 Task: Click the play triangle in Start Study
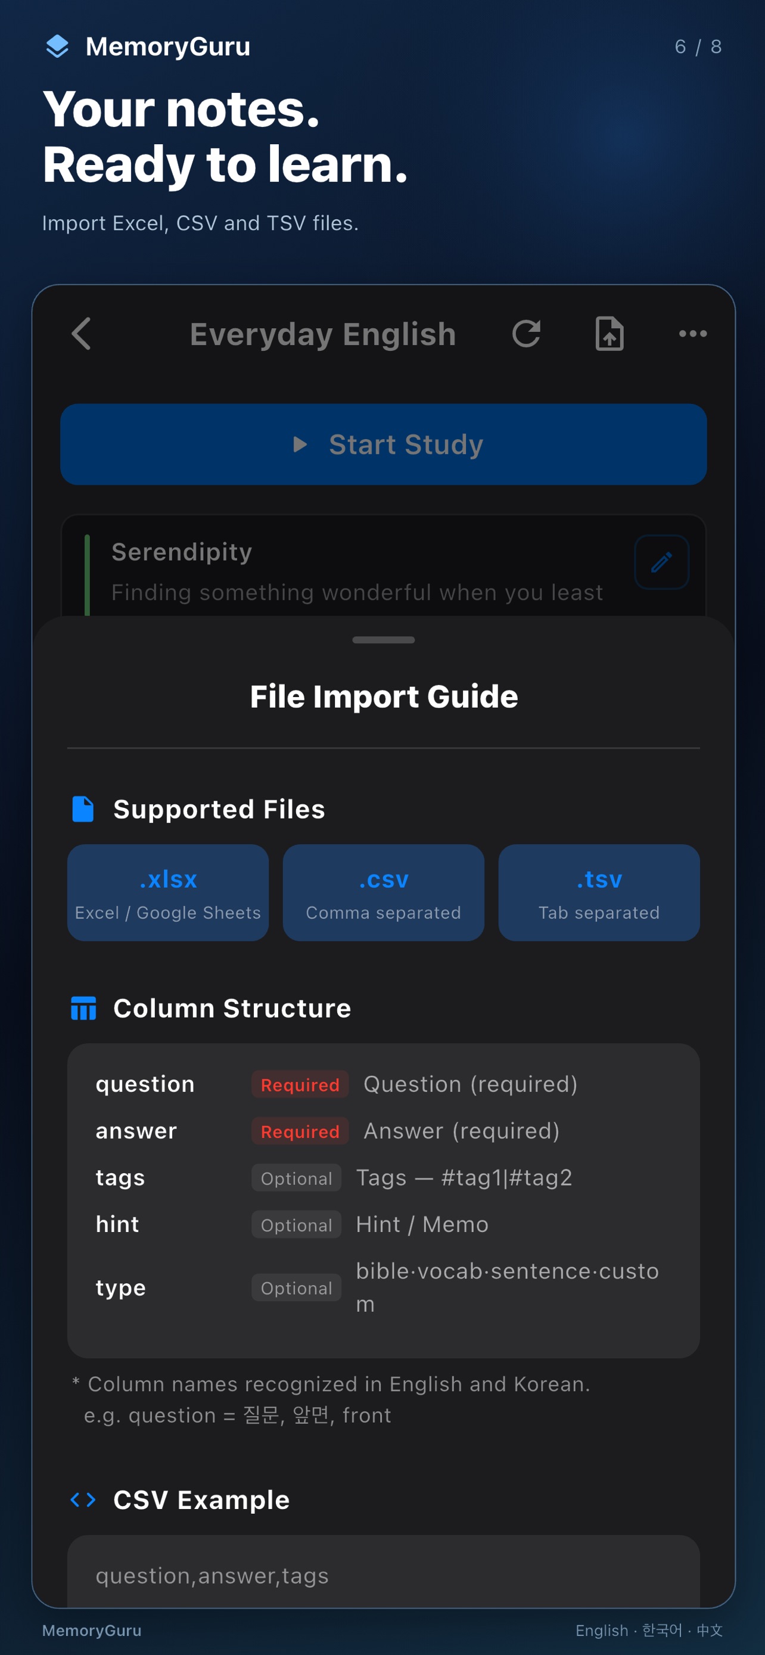pyautogui.click(x=300, y=444)
